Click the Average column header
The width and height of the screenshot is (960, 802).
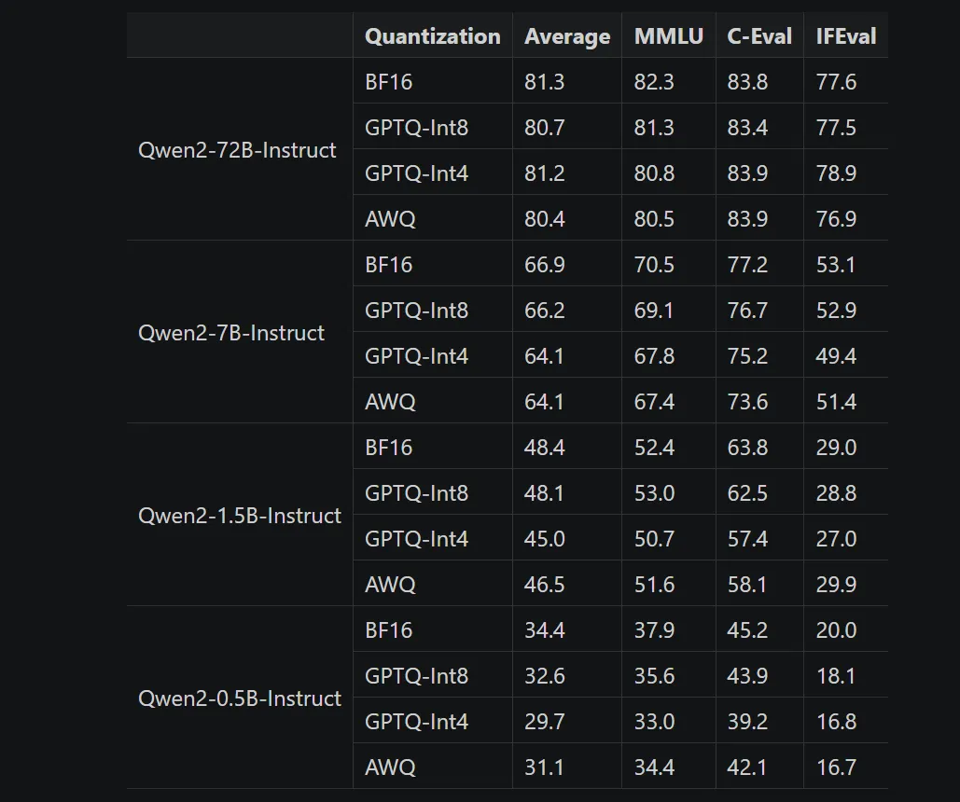click(567, 36)
